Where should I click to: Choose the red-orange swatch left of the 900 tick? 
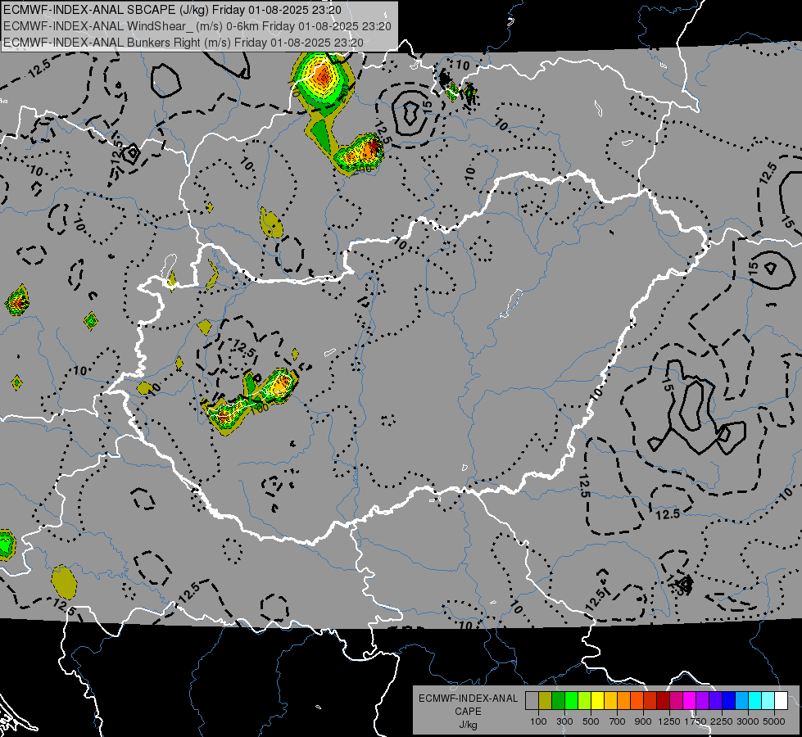pos(637,701)
